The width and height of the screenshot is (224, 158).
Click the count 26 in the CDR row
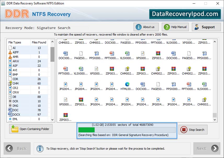[39, 79]
